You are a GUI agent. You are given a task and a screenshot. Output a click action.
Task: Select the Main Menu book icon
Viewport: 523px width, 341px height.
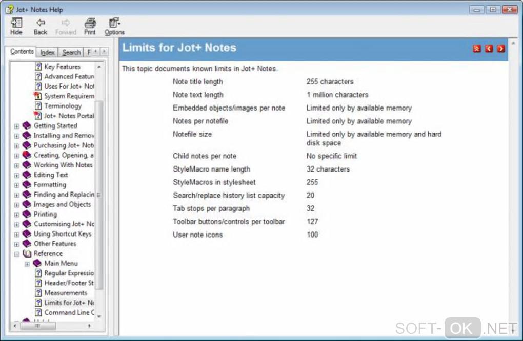tap(37, 263)
